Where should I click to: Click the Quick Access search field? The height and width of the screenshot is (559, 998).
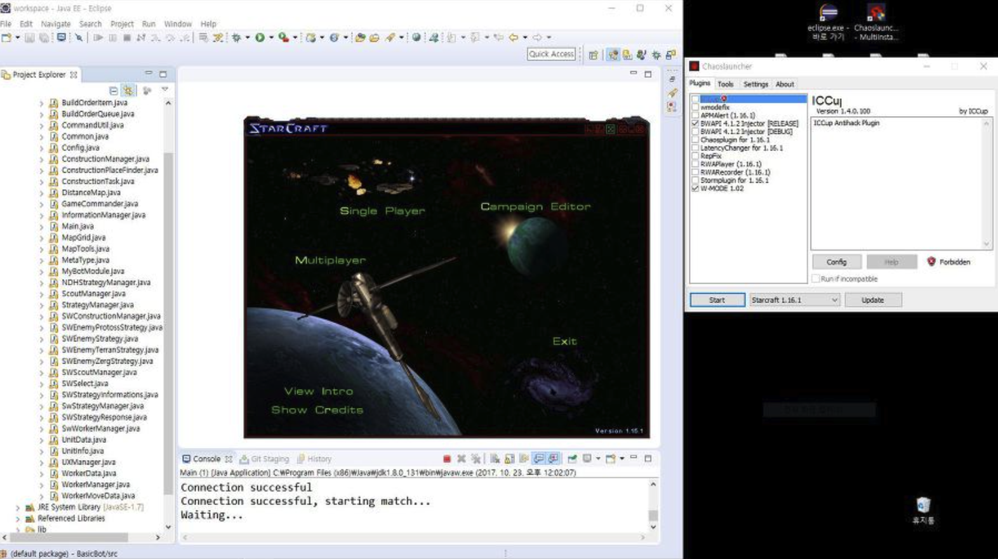551,55
